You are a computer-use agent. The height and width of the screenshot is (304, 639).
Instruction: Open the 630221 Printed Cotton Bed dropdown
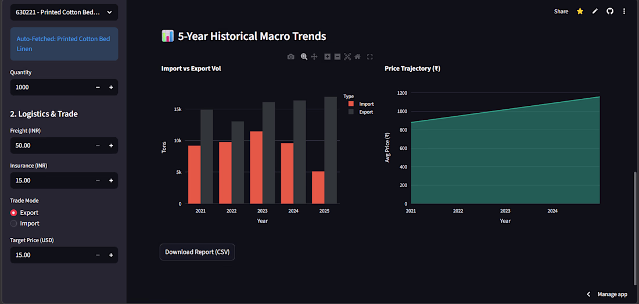[x=64, y=12]
